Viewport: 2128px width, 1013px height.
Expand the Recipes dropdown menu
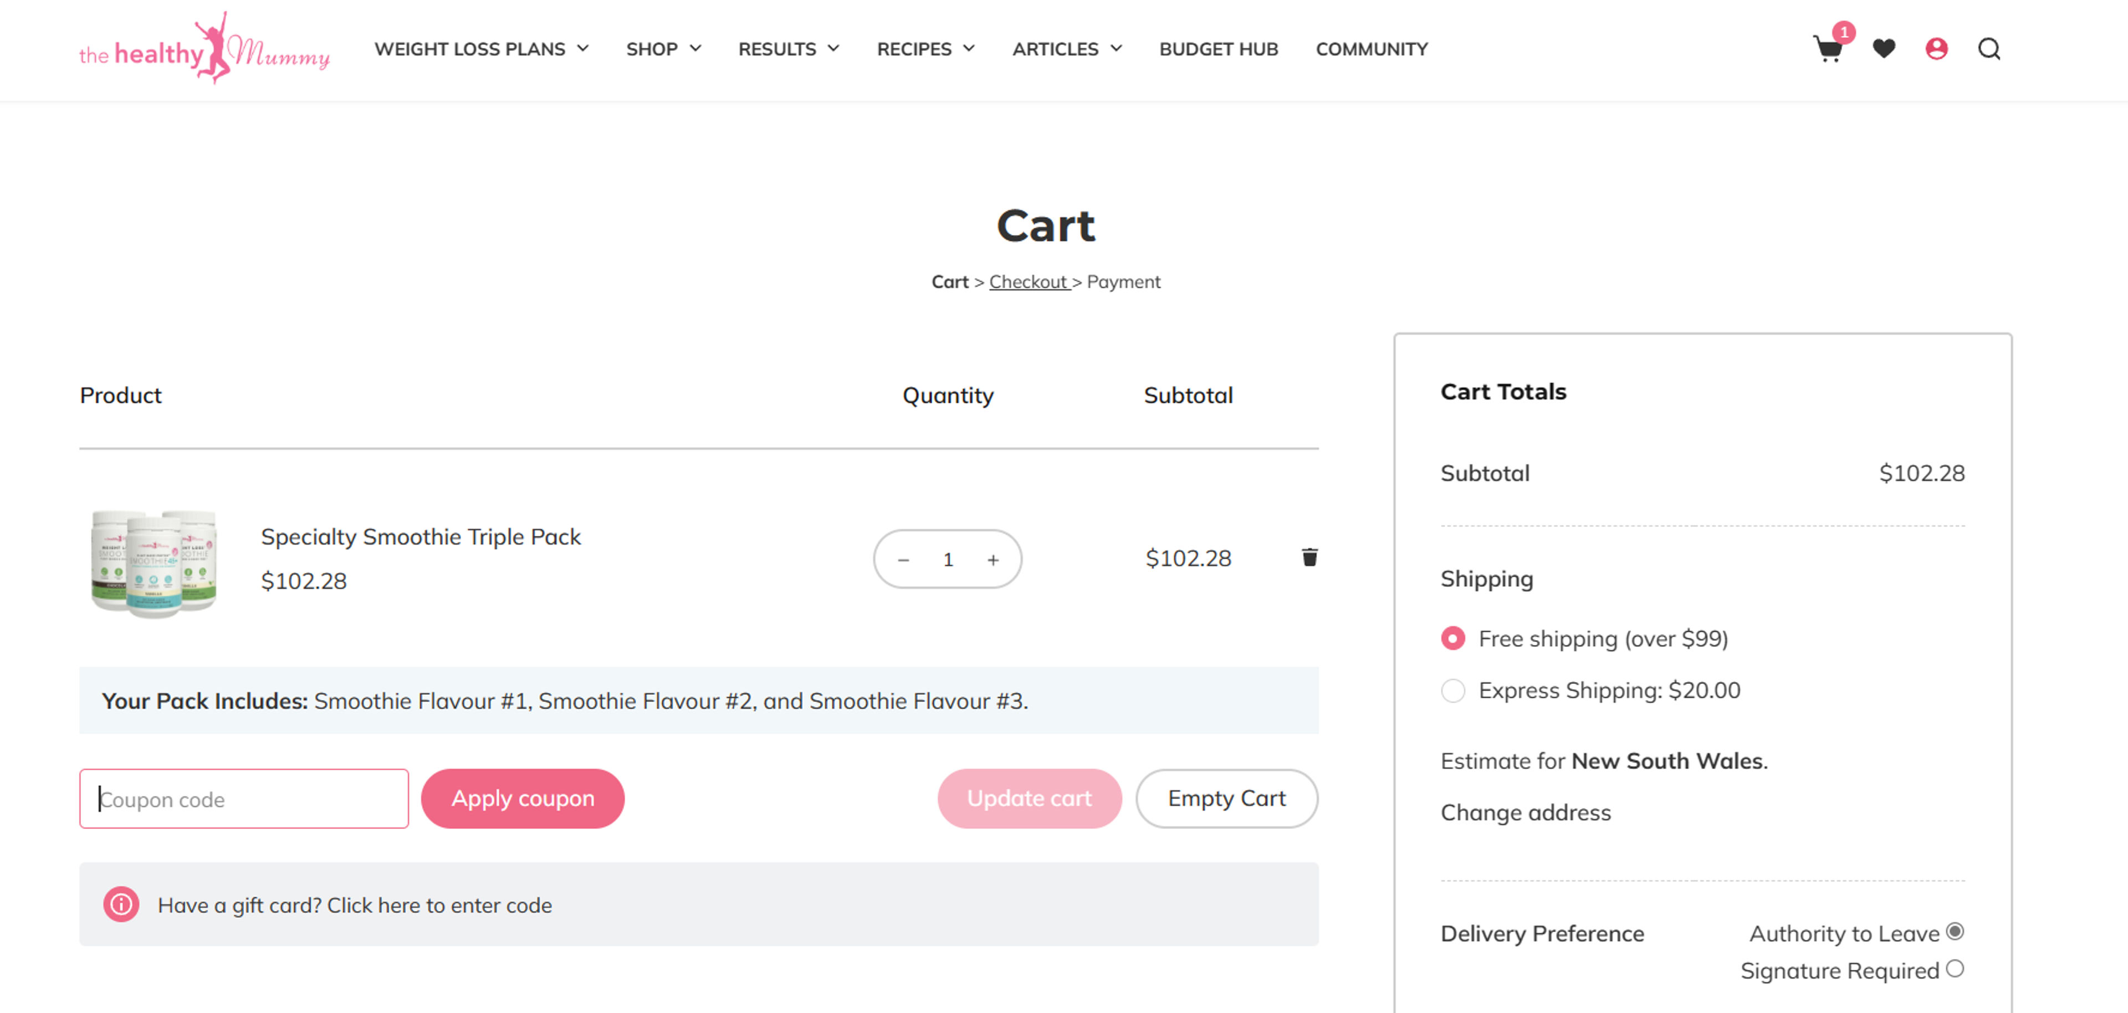(x=926, y=49)
